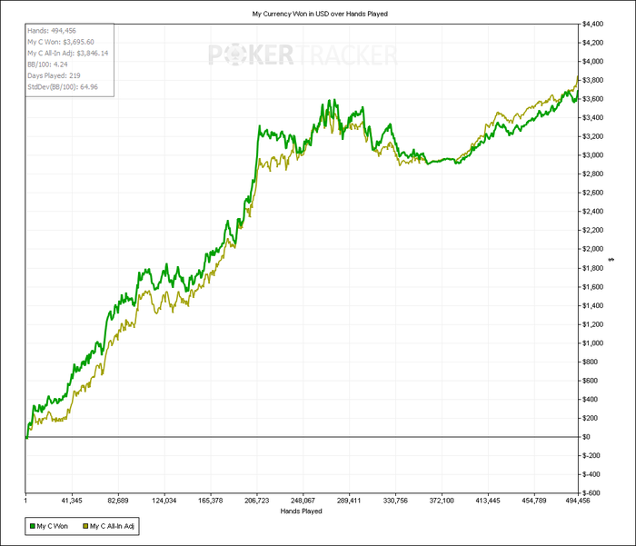Click 'Days Played: 219' stat
This screenshot has width=636, height=546.
[54, 75]
